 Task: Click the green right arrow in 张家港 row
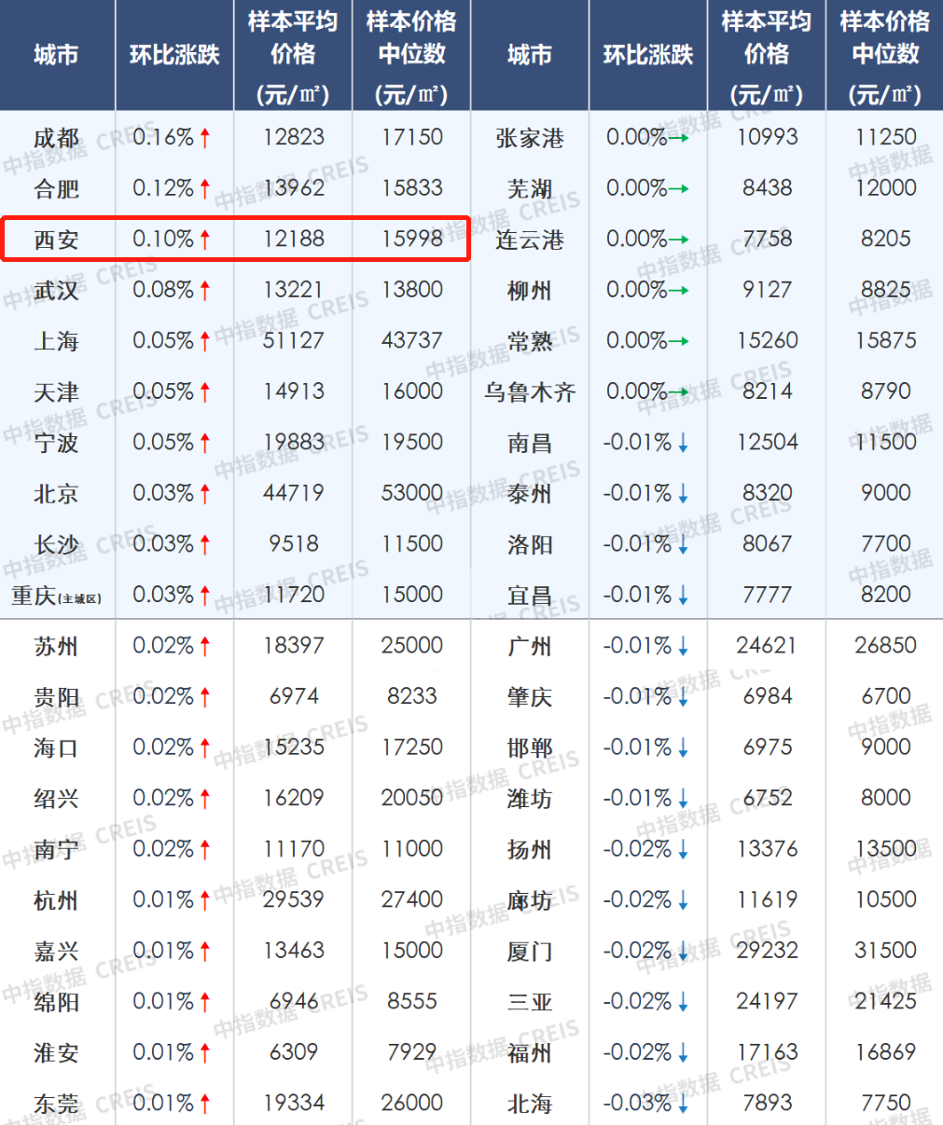[x=679, y=138]
